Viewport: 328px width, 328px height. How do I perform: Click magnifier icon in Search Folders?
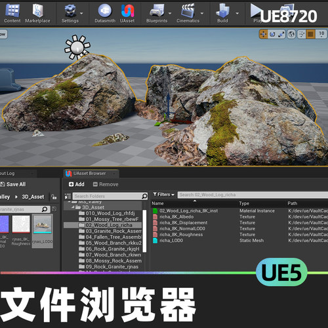(x=144, y=196)
